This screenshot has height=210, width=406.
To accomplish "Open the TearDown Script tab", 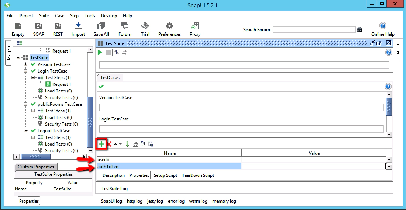I will (198, 175).
